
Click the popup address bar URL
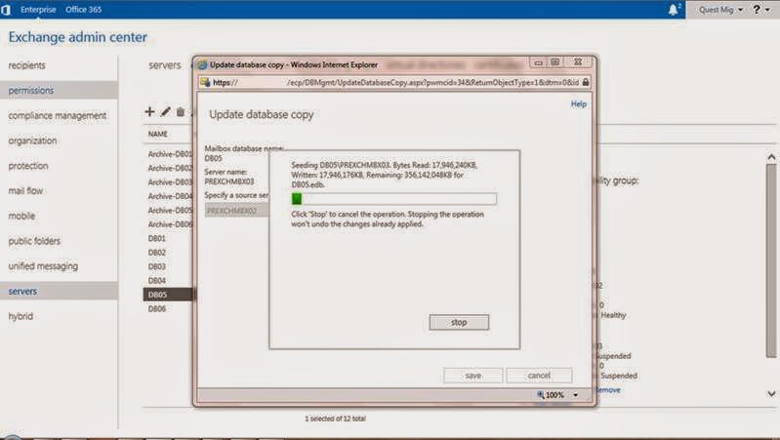click(395, 83)
